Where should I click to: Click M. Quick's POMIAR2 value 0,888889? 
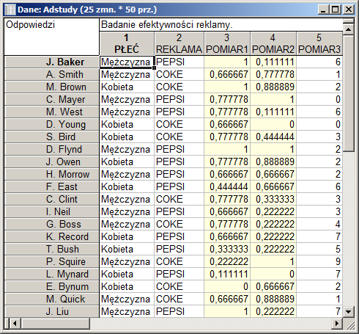coord(273,299)
